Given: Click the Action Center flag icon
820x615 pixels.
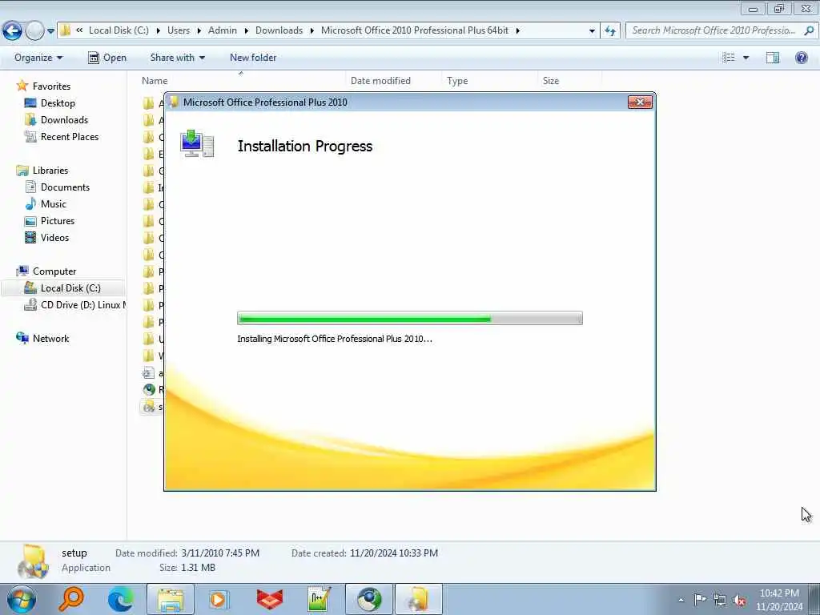Looking at the screenshot, I should click(x=700, y=600).
